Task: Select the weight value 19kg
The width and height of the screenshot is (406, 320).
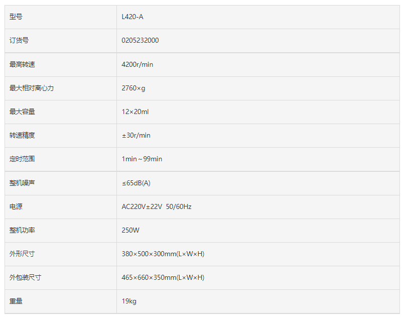Action: 129,301
